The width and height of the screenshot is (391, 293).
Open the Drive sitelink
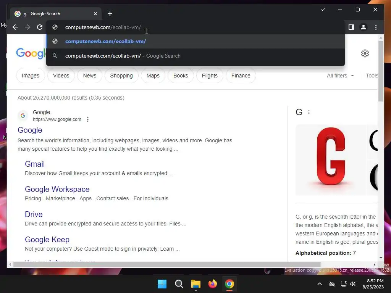(x=34, y=214)
